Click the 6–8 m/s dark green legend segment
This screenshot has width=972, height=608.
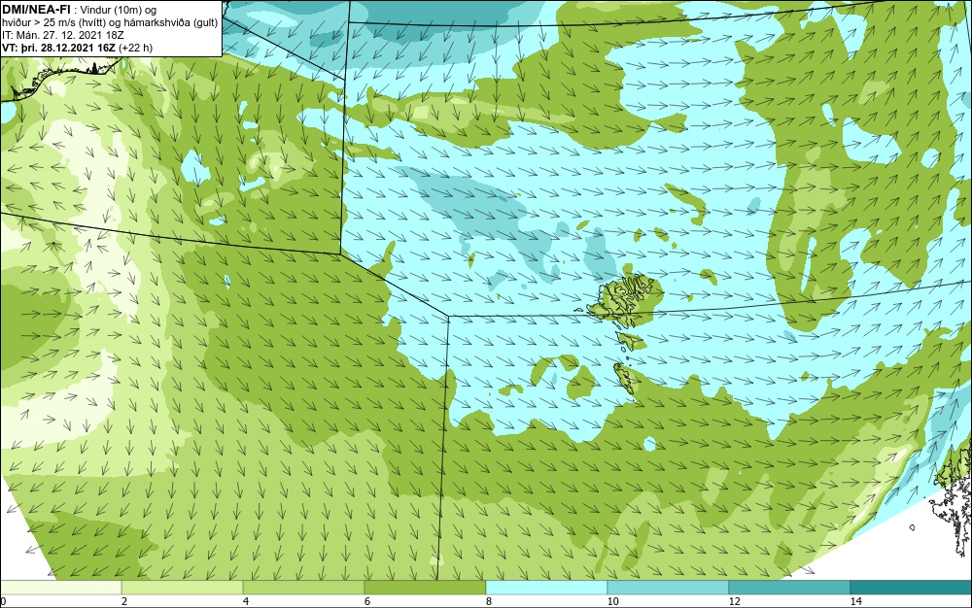(425, 588)
